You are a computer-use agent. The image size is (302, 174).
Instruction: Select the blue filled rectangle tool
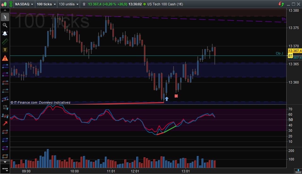pos(5,140)
